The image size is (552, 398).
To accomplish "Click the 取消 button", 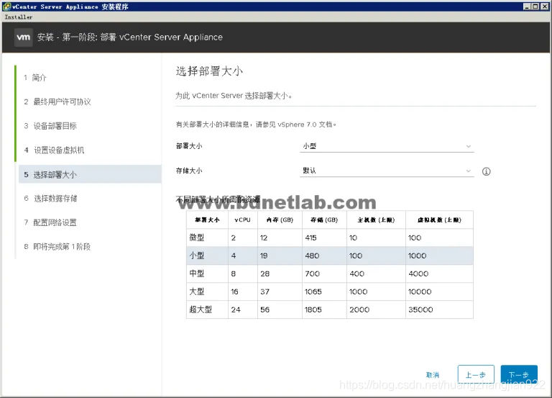I will click(x=433, y=375).
